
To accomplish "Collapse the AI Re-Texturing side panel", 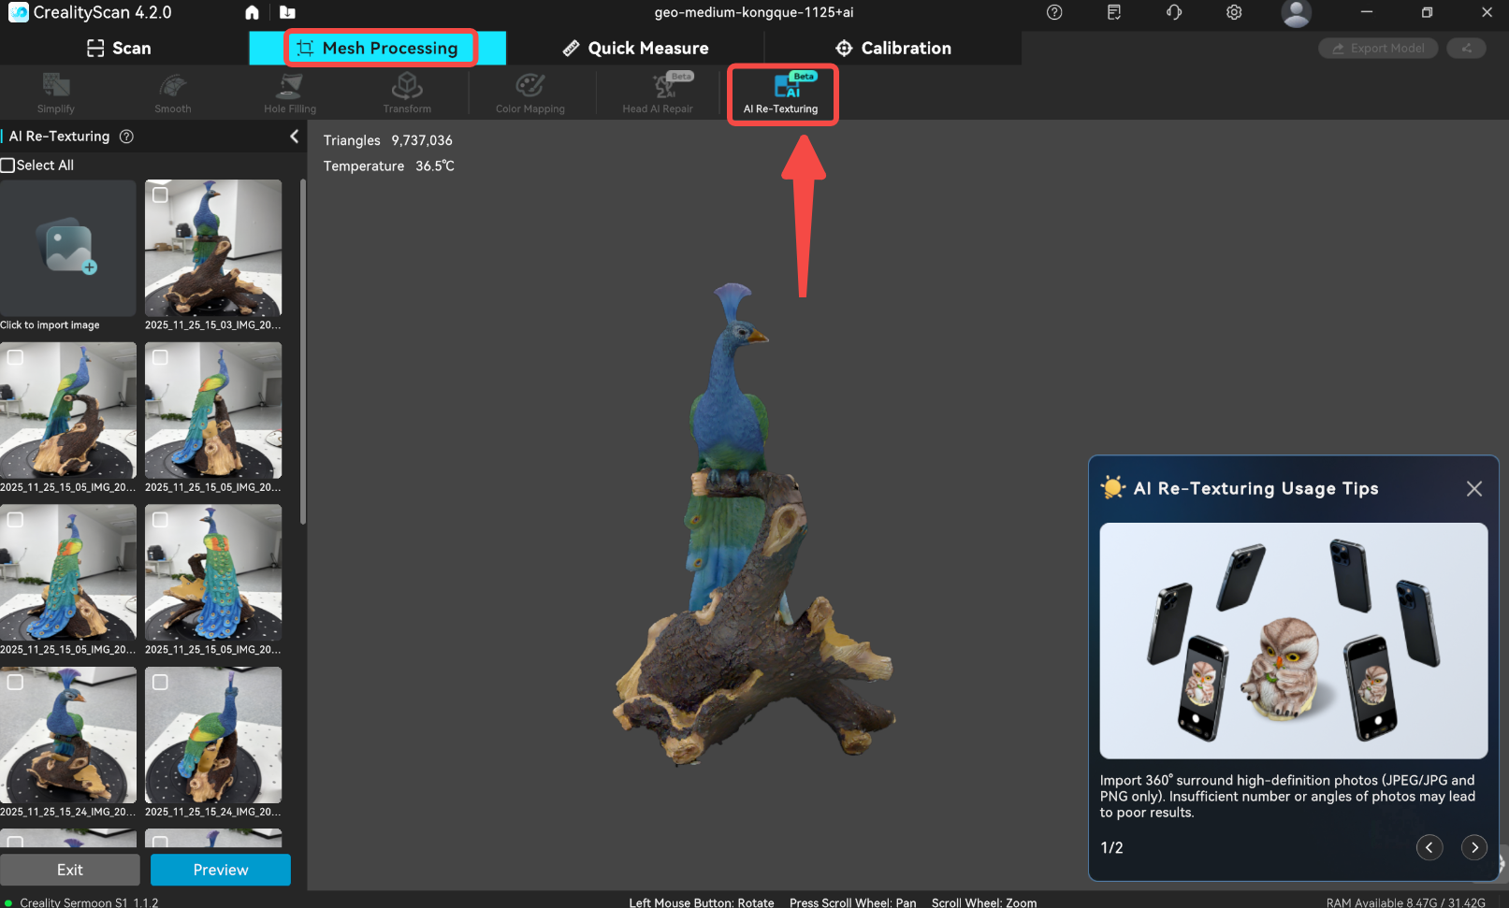I will click(x=294, y=137).
